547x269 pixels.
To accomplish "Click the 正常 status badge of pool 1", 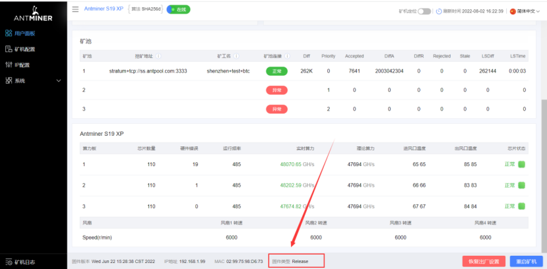I will coord(276,71).
